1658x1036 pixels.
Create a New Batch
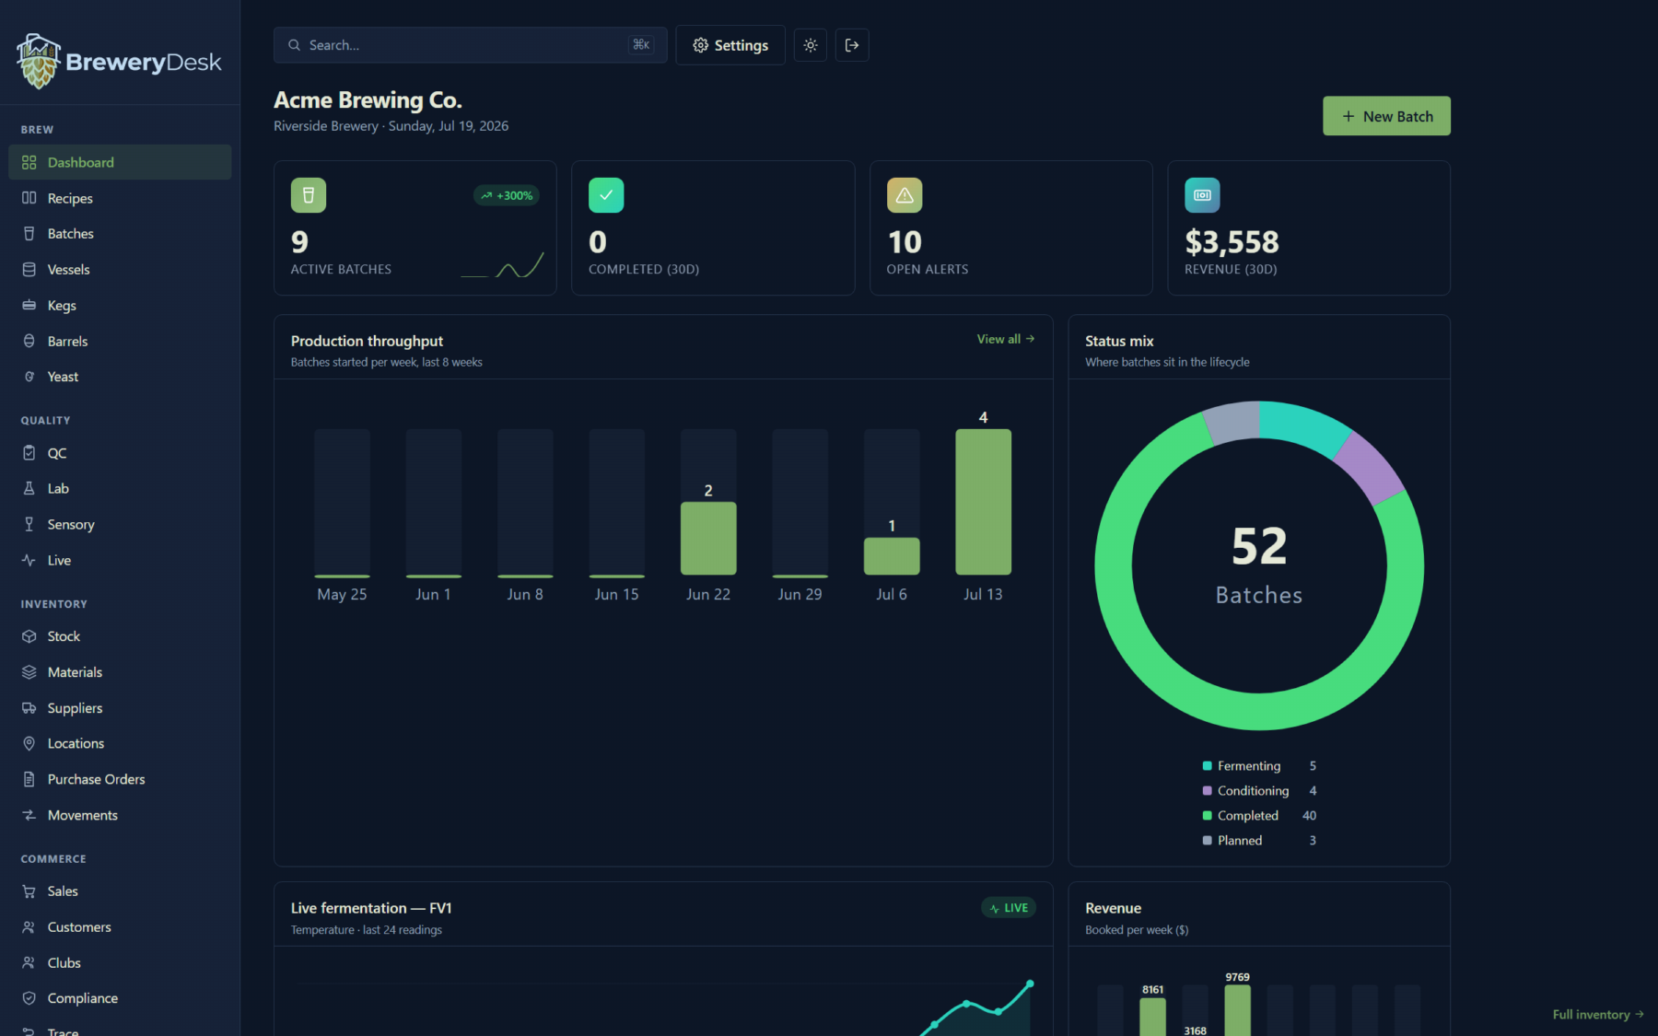1386,116
